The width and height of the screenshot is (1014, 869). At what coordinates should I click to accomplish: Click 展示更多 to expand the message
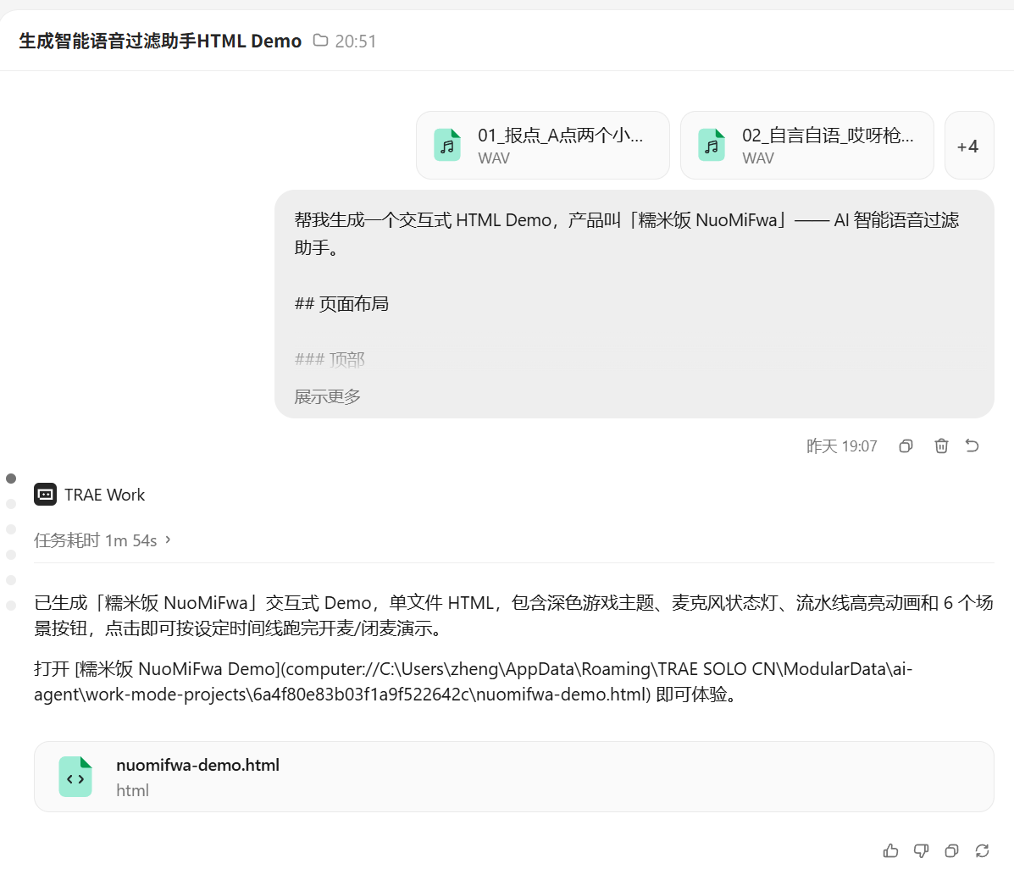click(x=327, y=396)
